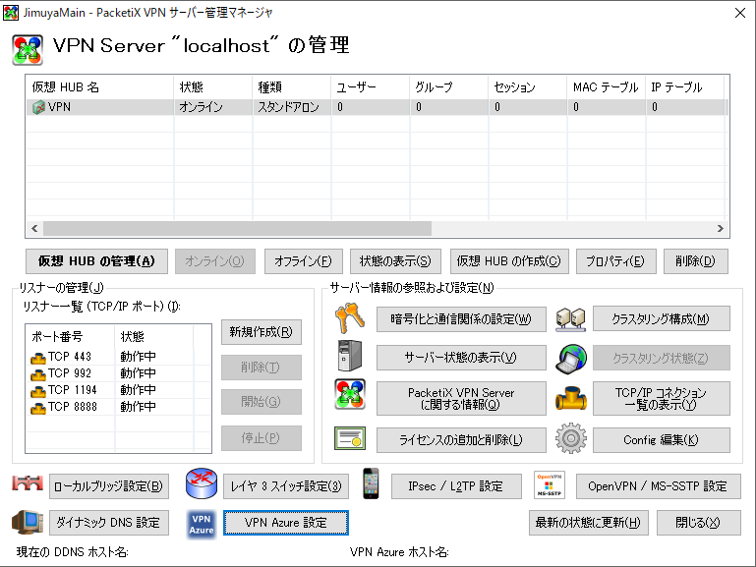Open クラスタリング構成(M)
The width and height of the screenshot is (756, 567).
pyautogui.click(x=661, y=318)
